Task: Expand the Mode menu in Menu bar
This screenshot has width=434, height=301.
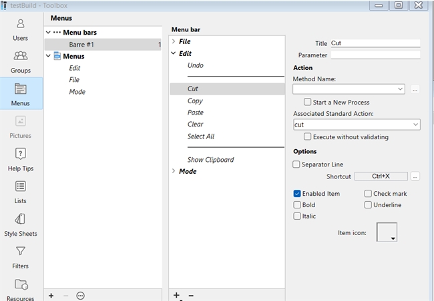Action: pyautogui.click(x=174, y=171)
